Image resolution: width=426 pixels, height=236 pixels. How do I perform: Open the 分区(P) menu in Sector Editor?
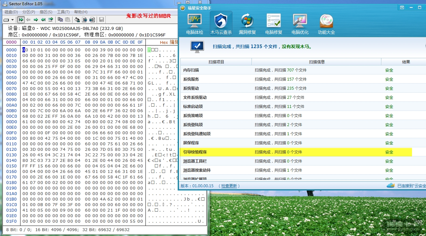pos(29,12)
